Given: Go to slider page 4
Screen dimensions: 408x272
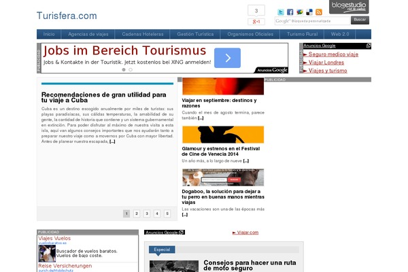Looking at the screenshot, I should [x=157, y=214].
